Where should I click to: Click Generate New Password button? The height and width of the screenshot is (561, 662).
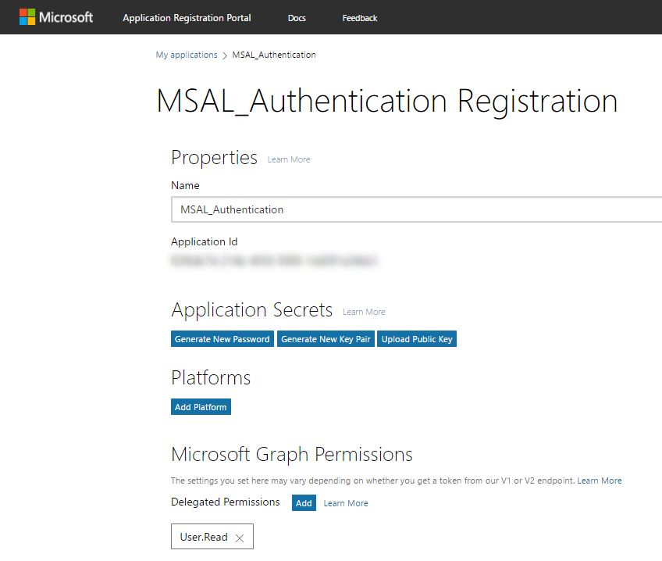point(222,339)
